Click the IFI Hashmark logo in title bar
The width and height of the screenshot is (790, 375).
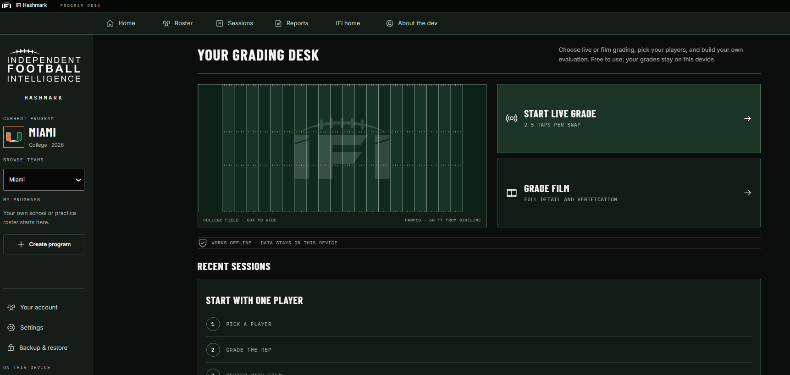point(6,6)
